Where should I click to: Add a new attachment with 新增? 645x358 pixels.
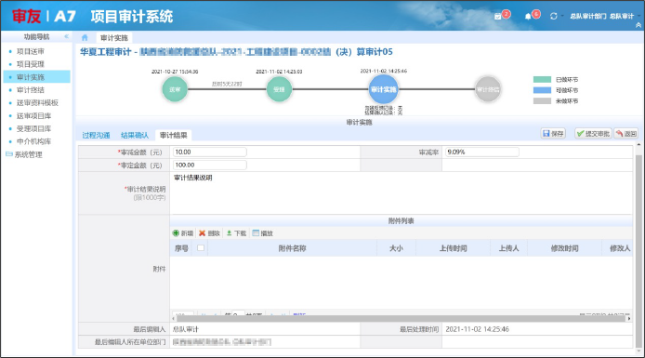tap(183, 233)
